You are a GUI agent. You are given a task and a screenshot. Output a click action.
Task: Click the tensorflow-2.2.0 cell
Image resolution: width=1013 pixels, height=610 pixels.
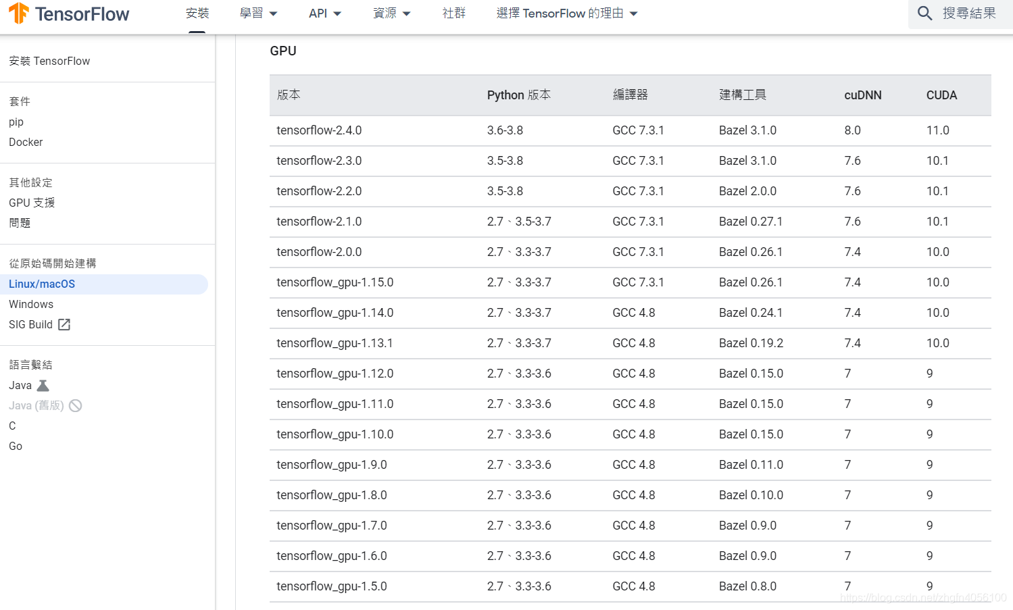319,191
